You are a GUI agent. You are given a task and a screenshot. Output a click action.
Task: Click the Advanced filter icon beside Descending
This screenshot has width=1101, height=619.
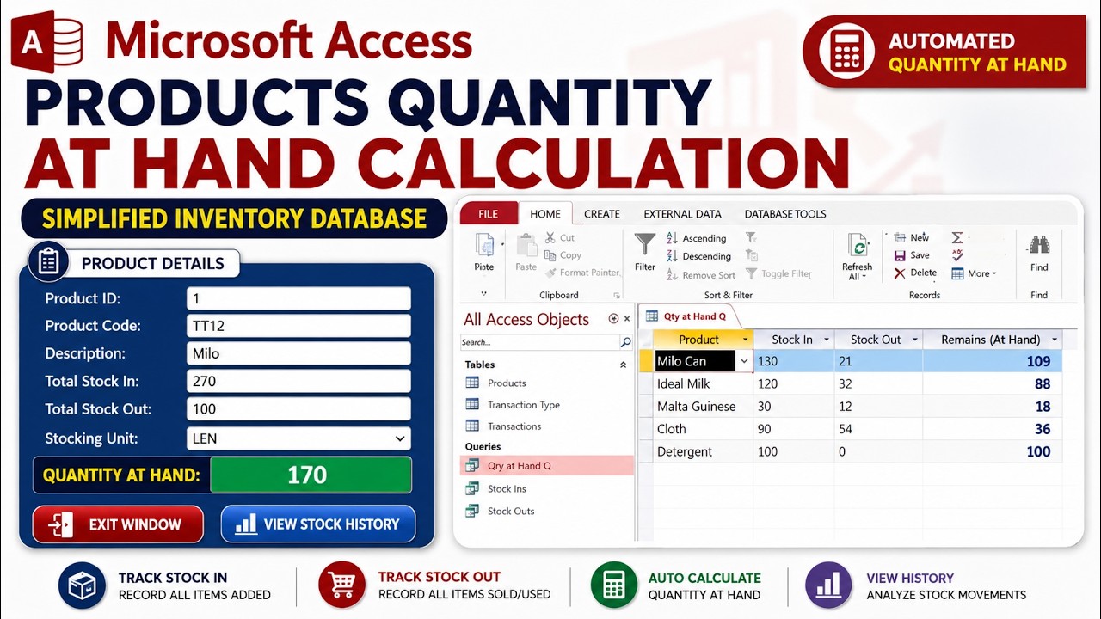point(752,256)
